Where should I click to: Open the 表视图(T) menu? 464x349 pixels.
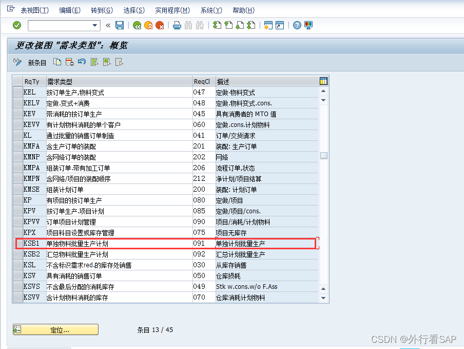point(34,10)
